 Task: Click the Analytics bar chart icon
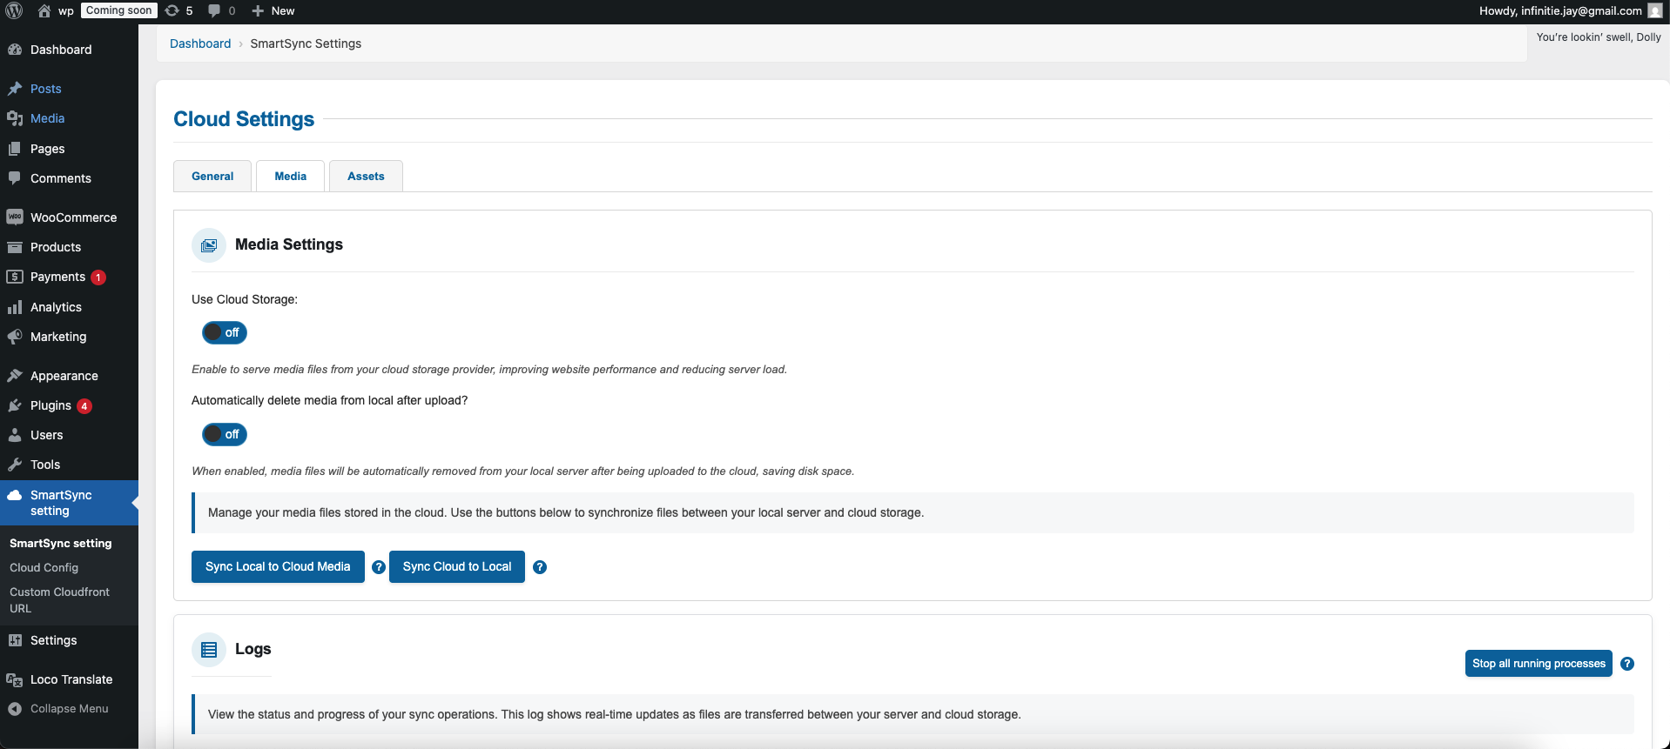15,307
